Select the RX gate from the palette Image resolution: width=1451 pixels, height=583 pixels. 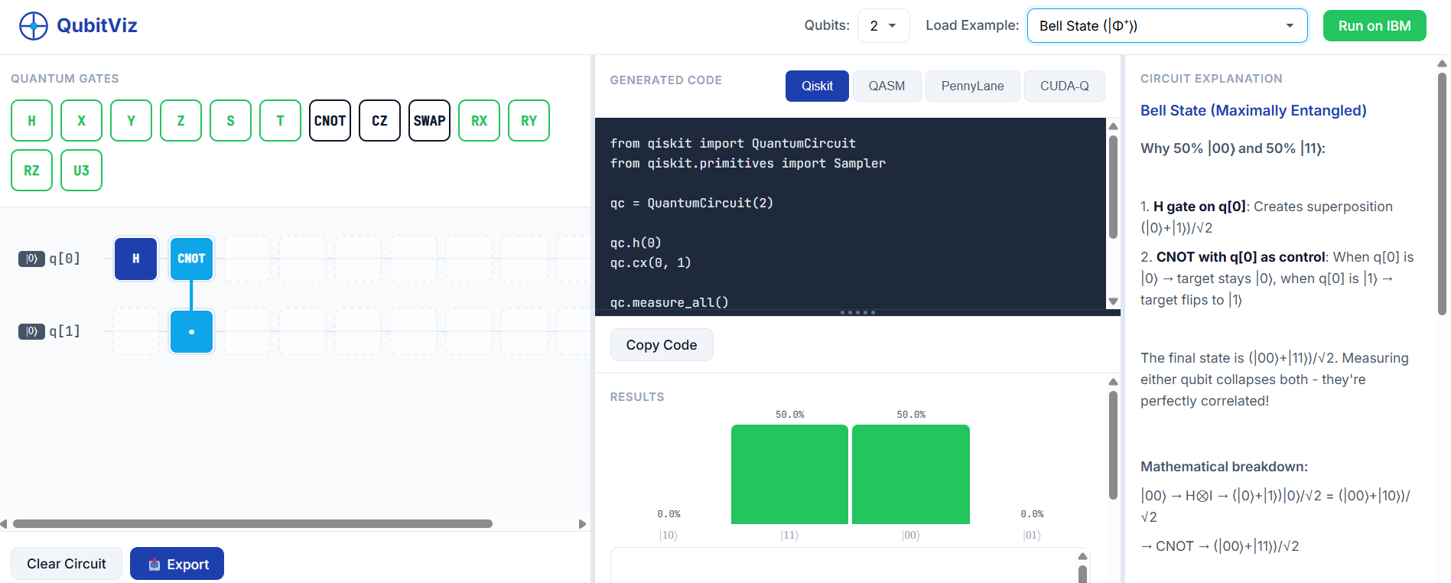[x=479, y=121]
